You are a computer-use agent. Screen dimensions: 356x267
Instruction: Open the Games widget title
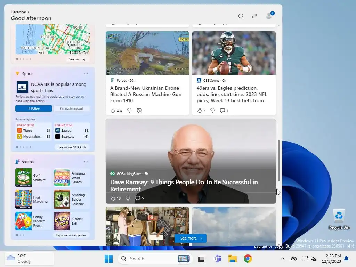point(28,161)
